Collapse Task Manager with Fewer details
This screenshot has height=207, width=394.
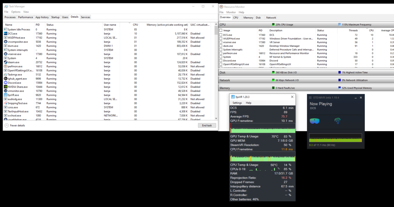[x=15, y=126]
